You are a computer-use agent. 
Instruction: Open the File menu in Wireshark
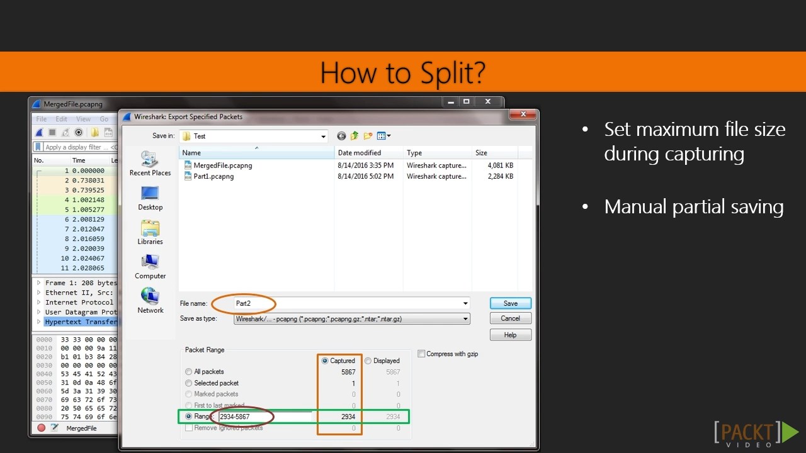coord(42,119)
